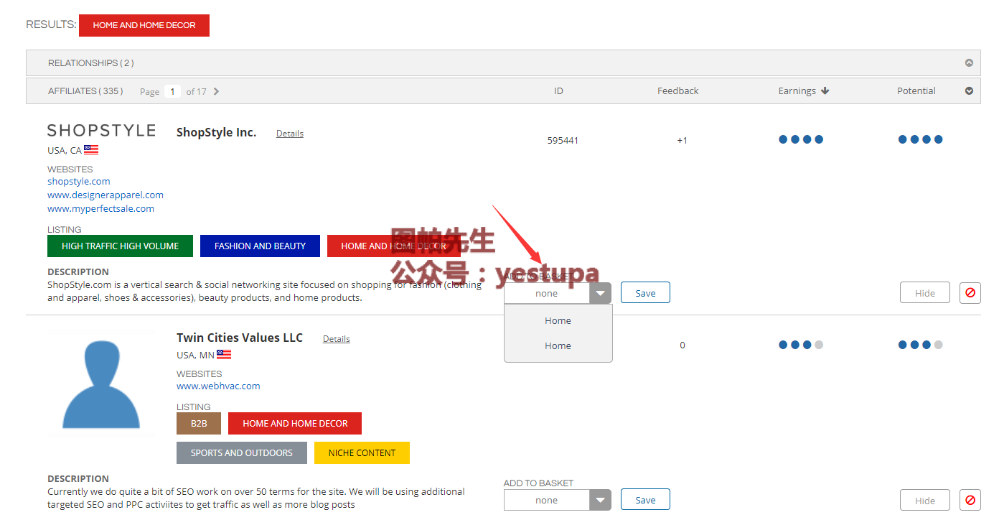999x520 pixels.
Task: Click Twin Cities Values avatar placeholder
Action: (x=101, y=384)
